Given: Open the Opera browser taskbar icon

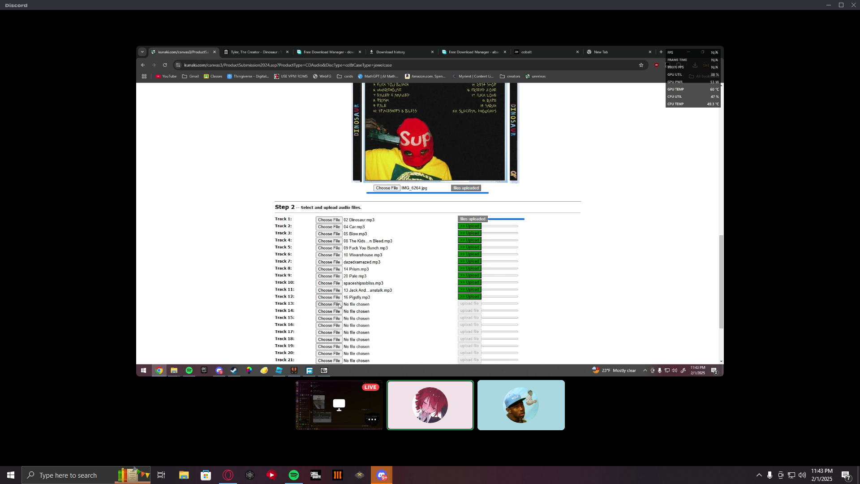Looking at the screenshot, I should point(228,475).
